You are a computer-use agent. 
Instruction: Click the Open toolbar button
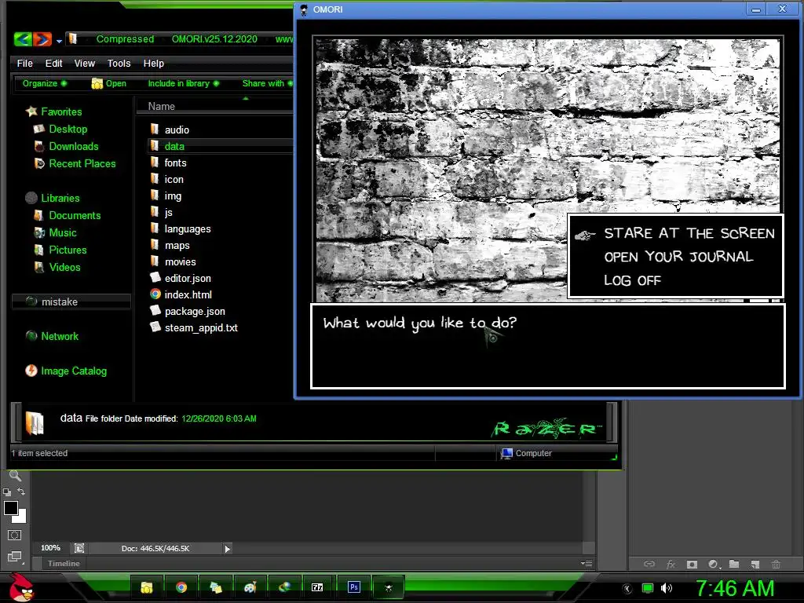pyautogui.click(x=108, y=83)
